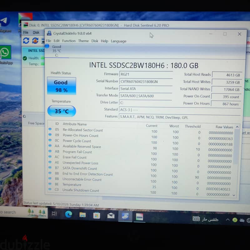Image resolution: width=250 pixels, height=250 pixels.
Task: Click the CrystalDiskInfo title bar app icon
Action: click(49, 33)
